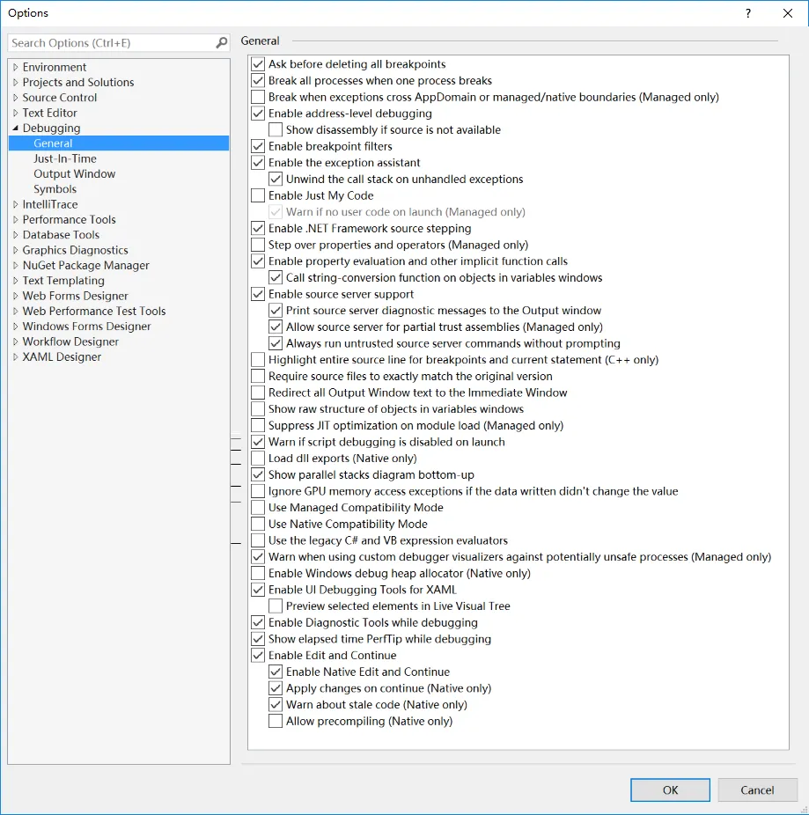The width and height of the screenshot is (809, 815).
Task: Dismiss dialog with the Cancel button
Action: [x=758, y=790]
